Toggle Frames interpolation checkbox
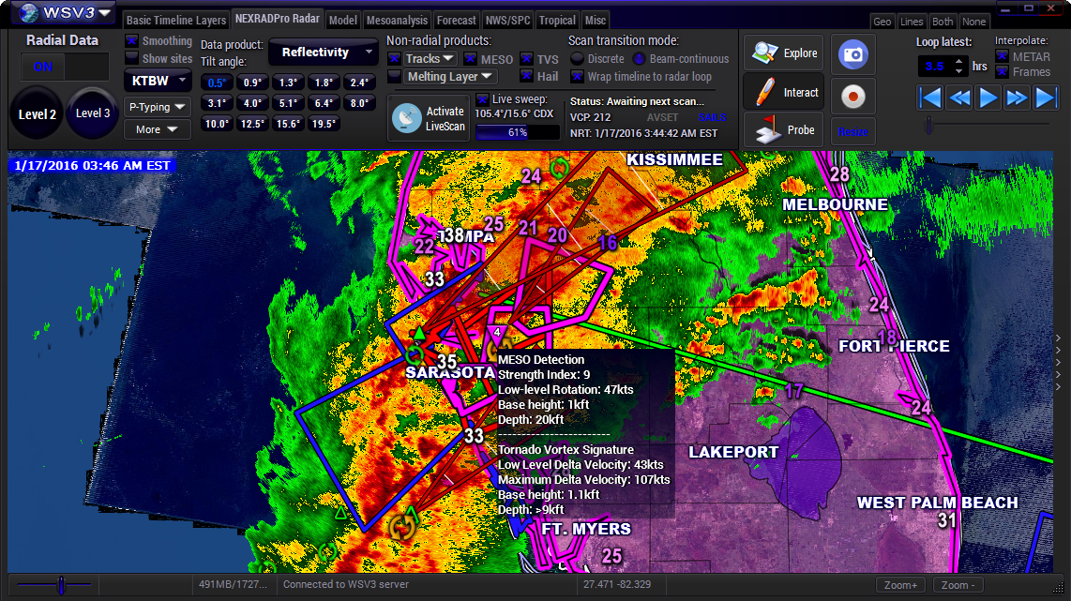This screenshot has height=601, width=1071. tap(1002, 71)
